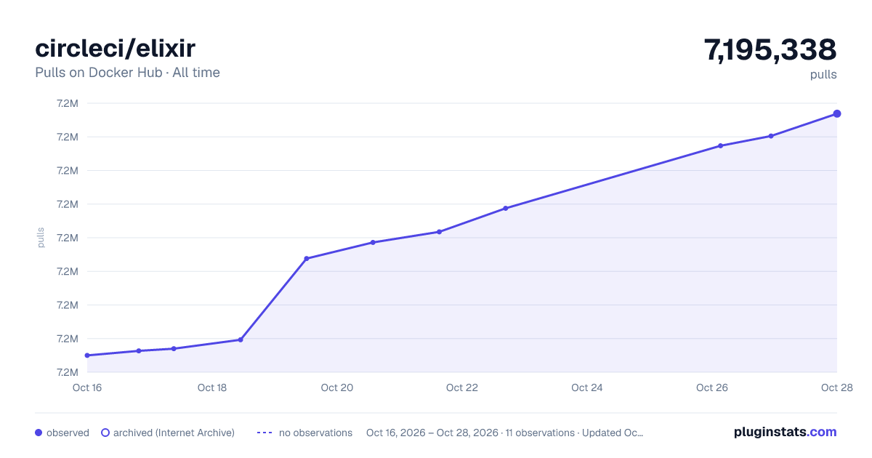Image resolution: width=872 pixels, height=458 pixels.
Task: Click the vertical 'pulls' y-axis title
Action: [41, 238]
